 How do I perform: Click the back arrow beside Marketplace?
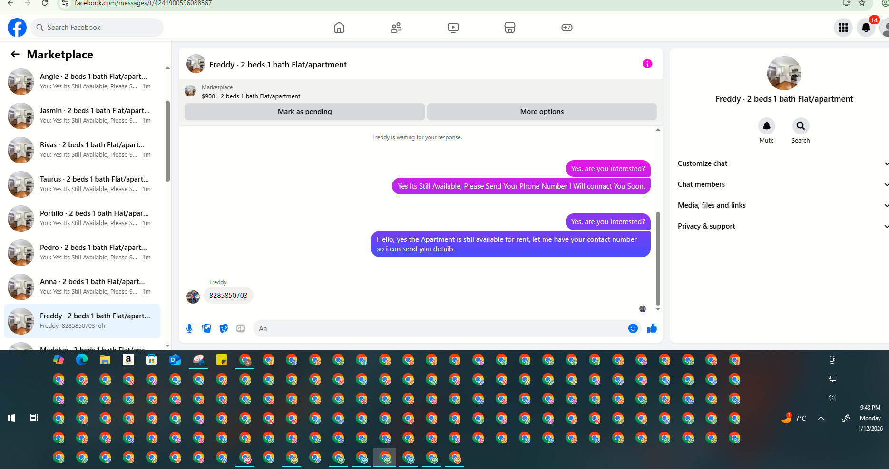pyautogui.click(x=15, y=54)
